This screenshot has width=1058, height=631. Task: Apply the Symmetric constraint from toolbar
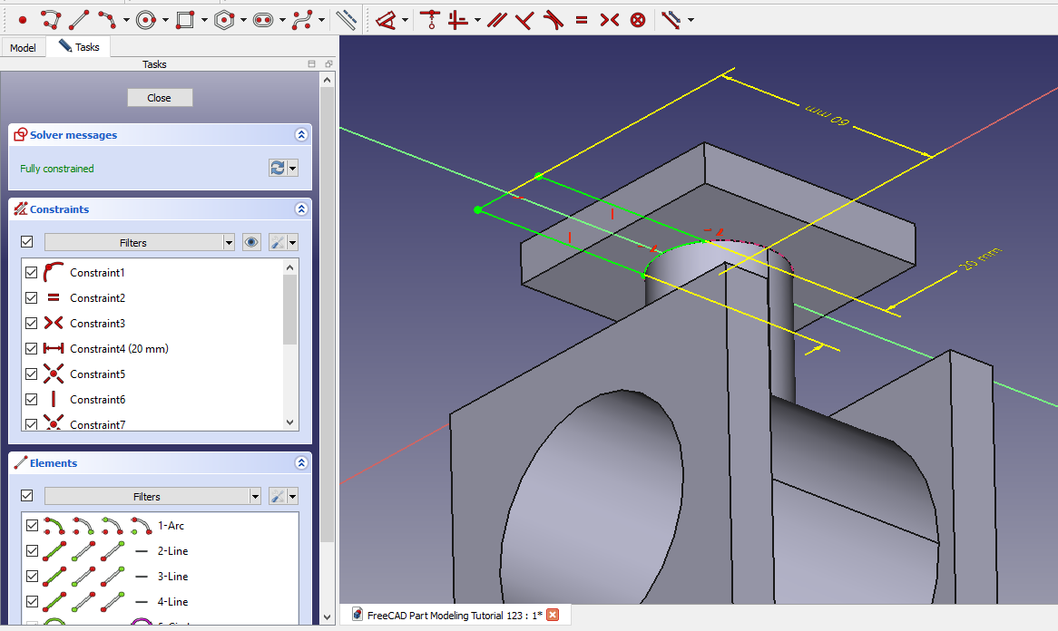[609, 19]
